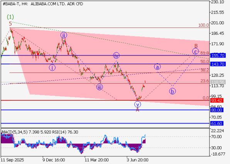This screenshot has width=230, height=164.
Task: Select the 61.60 price level tag
Action: pos(217,123)
